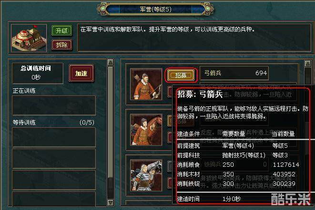Click the second waiting training slot

click(x=54, y=159)
